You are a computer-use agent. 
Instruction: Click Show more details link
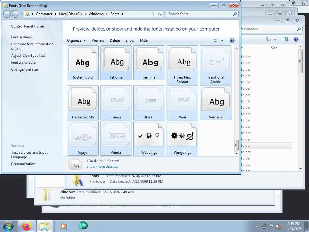pos(103,166)
